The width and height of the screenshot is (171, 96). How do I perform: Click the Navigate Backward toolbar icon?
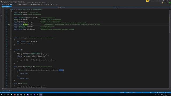[2, 4]
